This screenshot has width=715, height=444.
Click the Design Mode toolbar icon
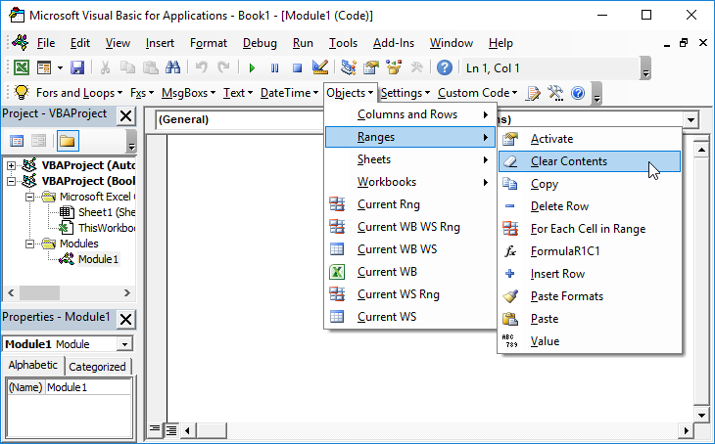pyautogui.click(x=319, y=67)
